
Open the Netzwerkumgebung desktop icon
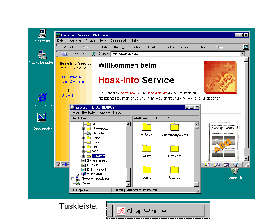point(42,55)
